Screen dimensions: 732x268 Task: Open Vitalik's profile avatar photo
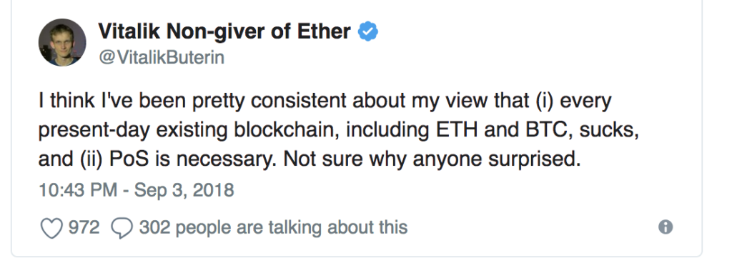(x=62, y=42)
